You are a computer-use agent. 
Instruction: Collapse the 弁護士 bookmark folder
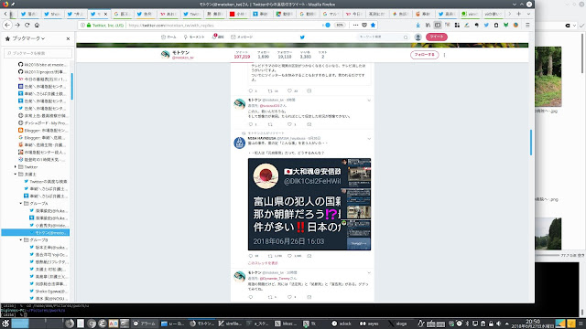click(16, 175)
